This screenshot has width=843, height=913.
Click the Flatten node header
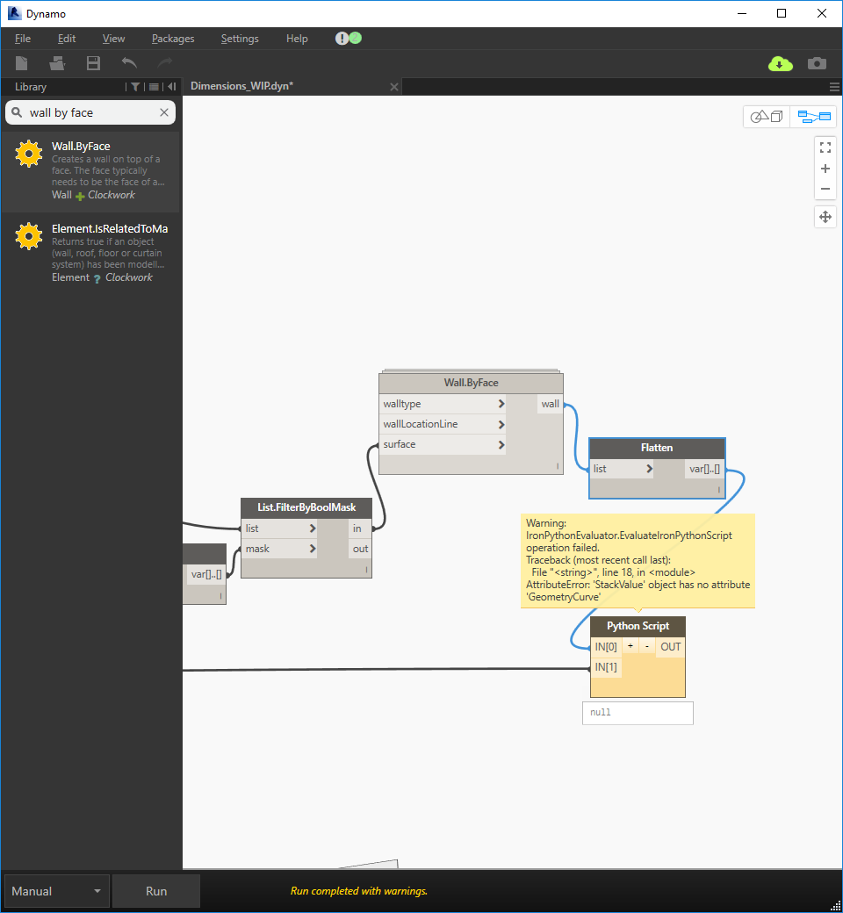(657, 448)
